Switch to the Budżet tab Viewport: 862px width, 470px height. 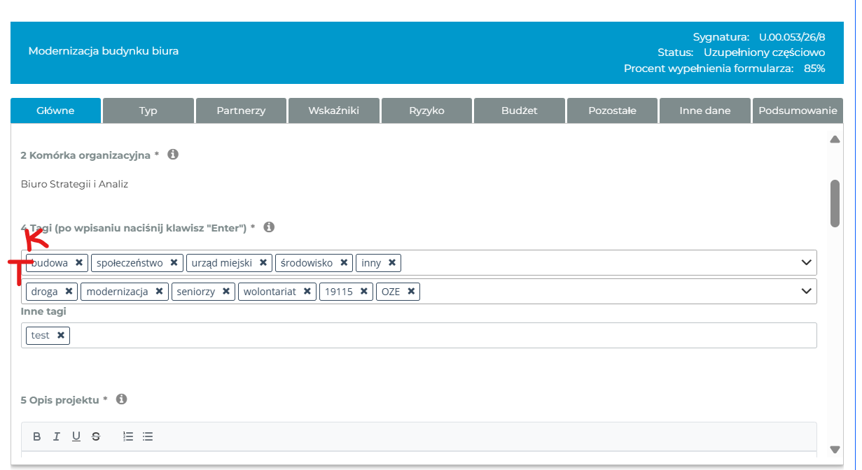[x=519, y=111]
